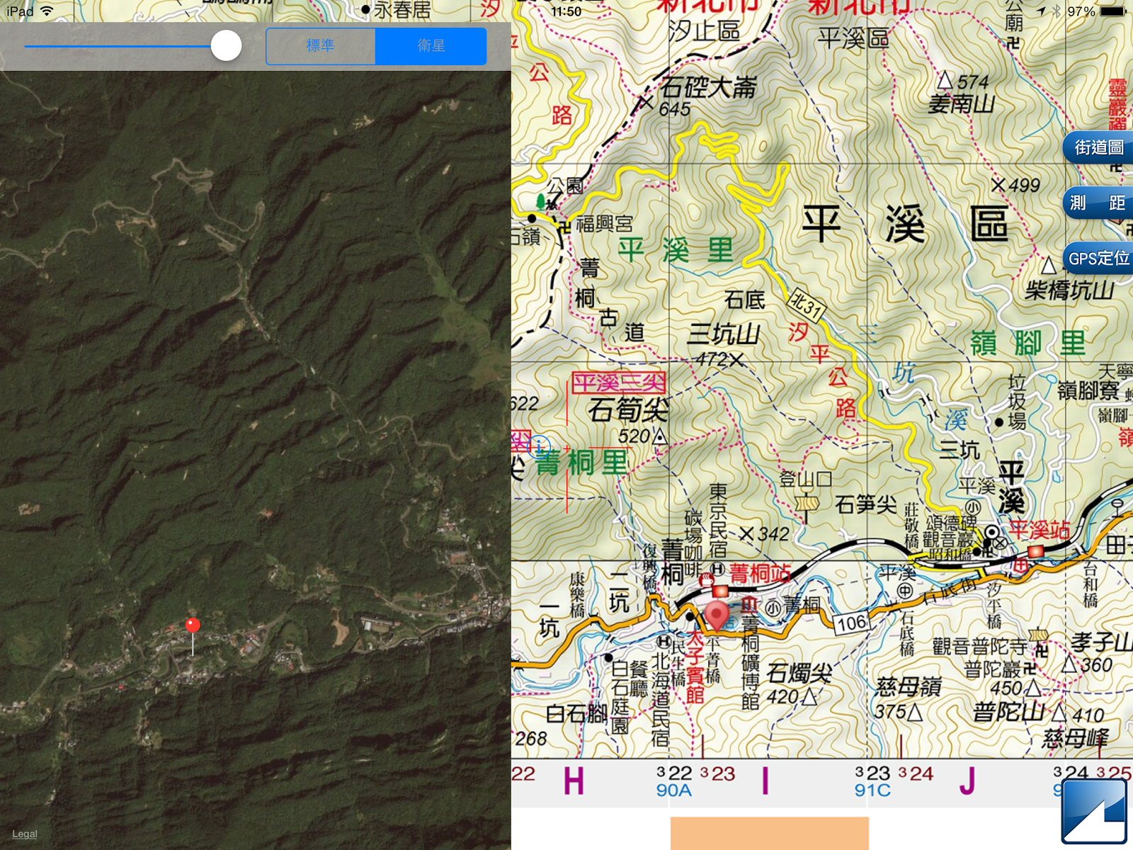
Task: Tap grid index letter I
Action: pos(765,782)
